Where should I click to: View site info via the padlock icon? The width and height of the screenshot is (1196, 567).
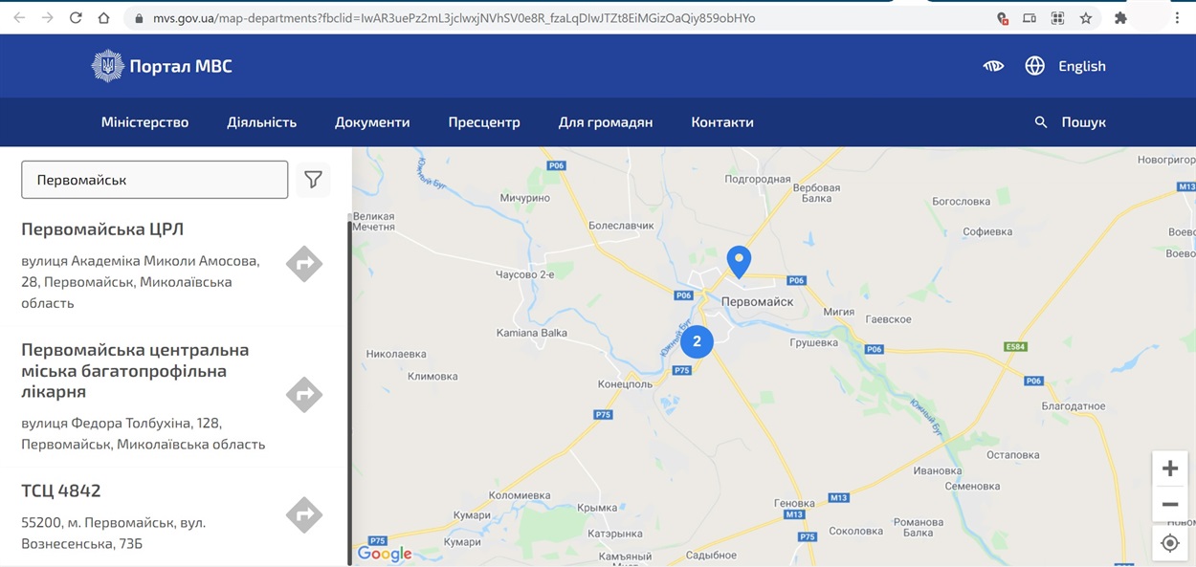[x=139, y=18]
